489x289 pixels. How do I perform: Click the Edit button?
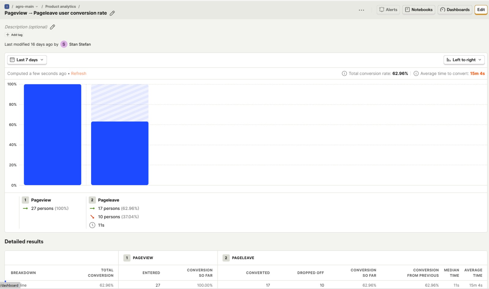tap(481, 10)
